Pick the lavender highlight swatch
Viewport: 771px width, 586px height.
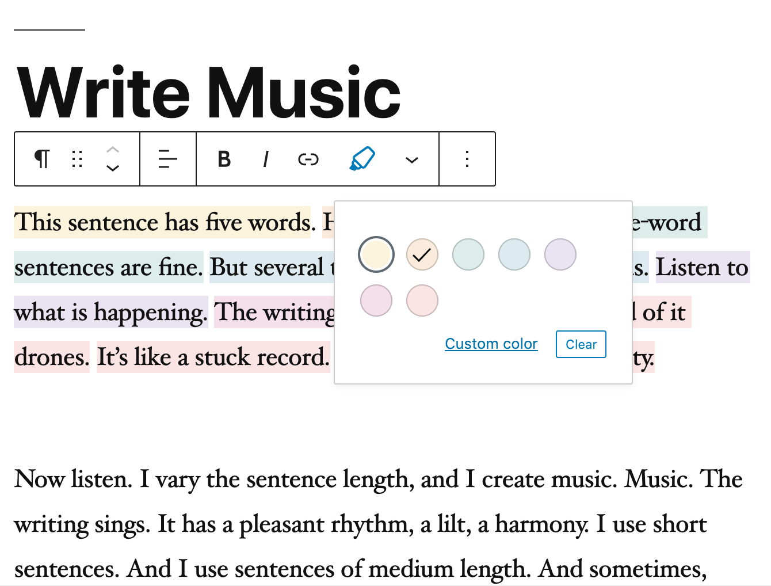pos(560,254)
